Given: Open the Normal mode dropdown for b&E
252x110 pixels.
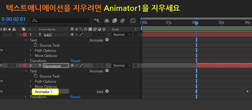Looking at the screenshot, I should [x=122, y=35].
